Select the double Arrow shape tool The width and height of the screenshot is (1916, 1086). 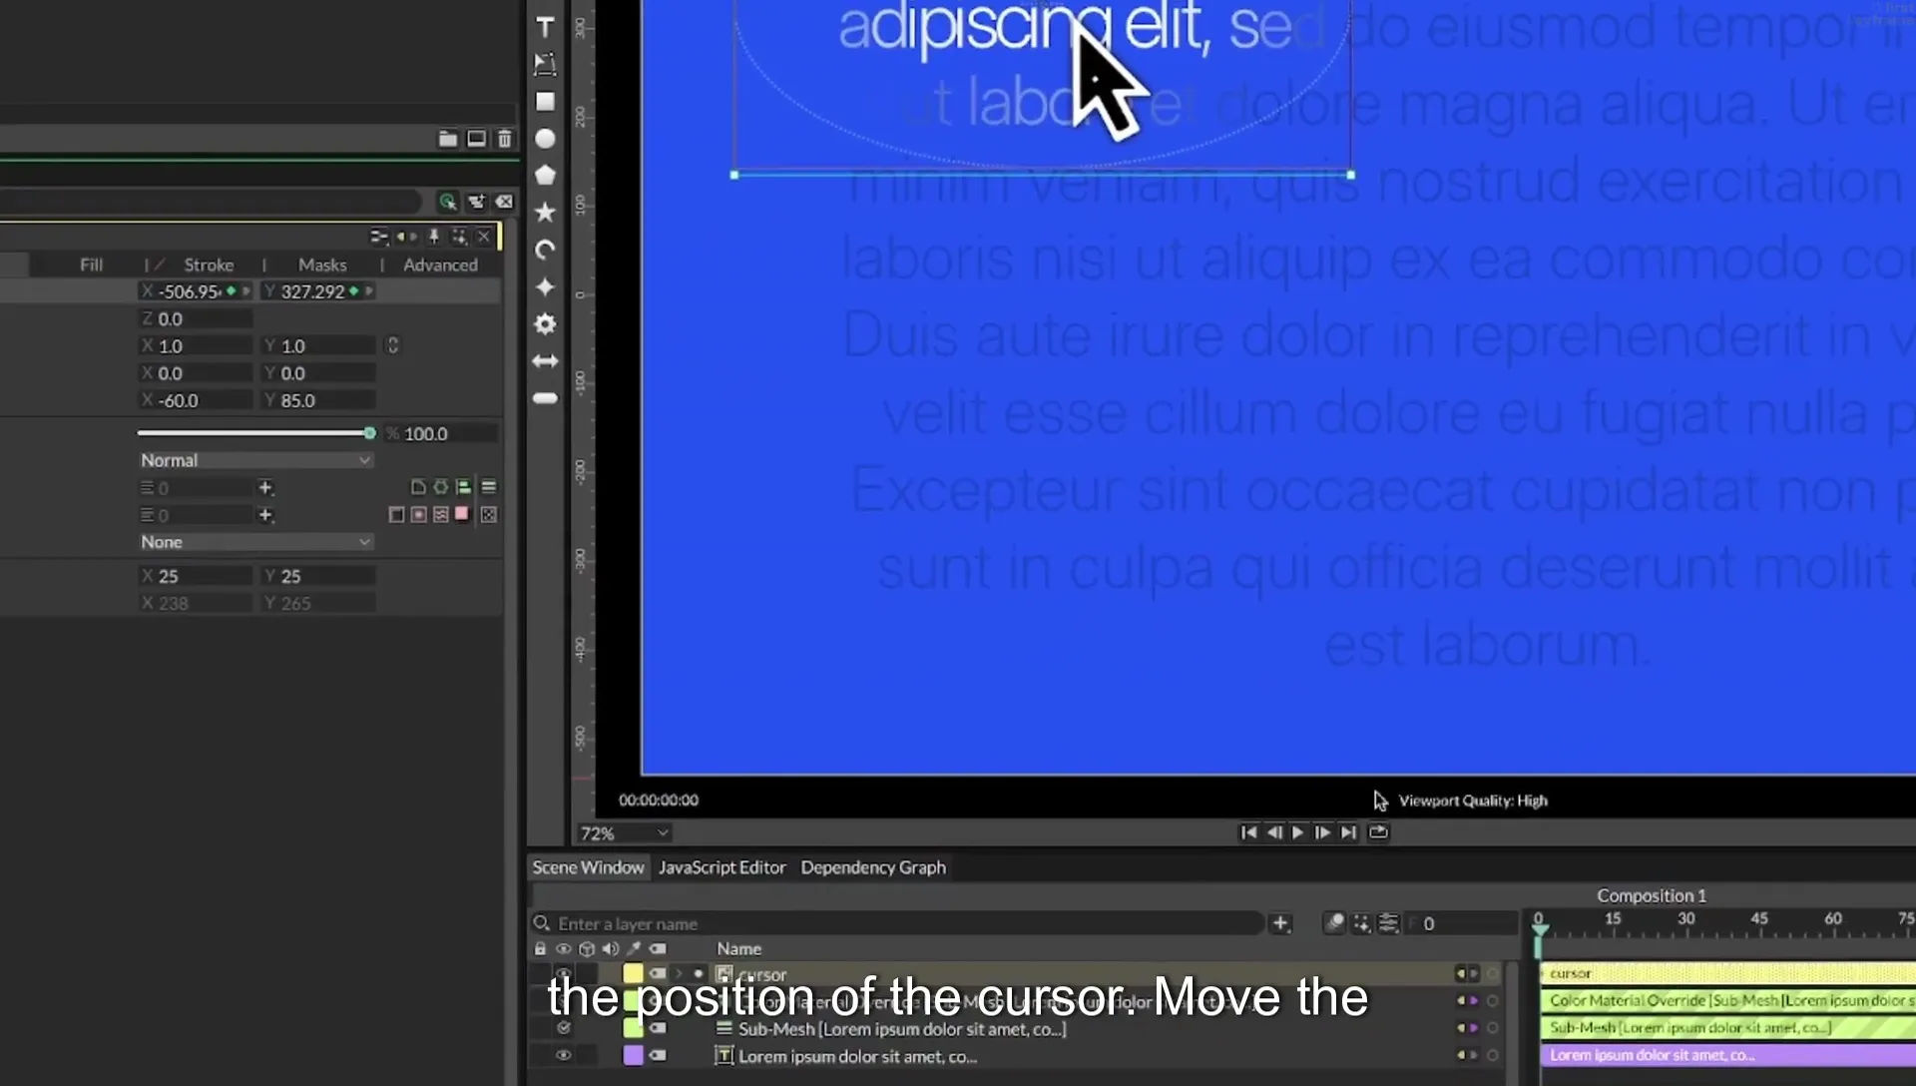(545, 361)
